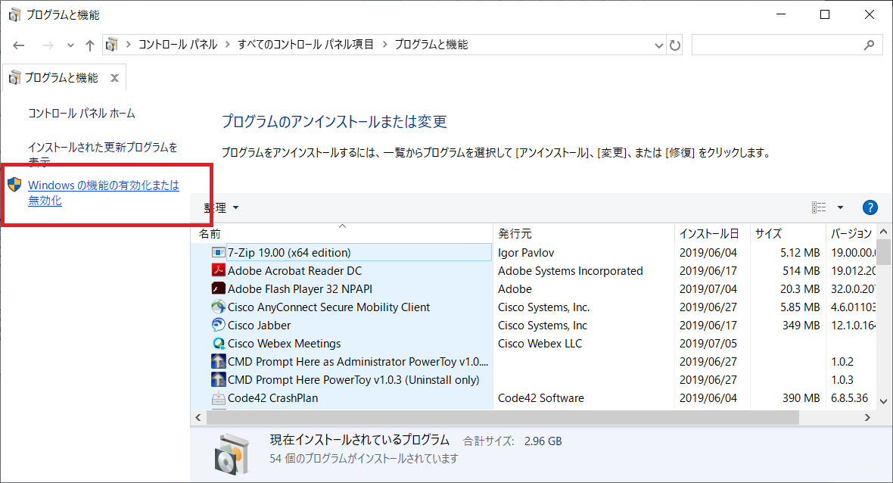Viewport: 893px width, 483px height.
Task: Click size 514 MB cell
Action: pos(801,270)
